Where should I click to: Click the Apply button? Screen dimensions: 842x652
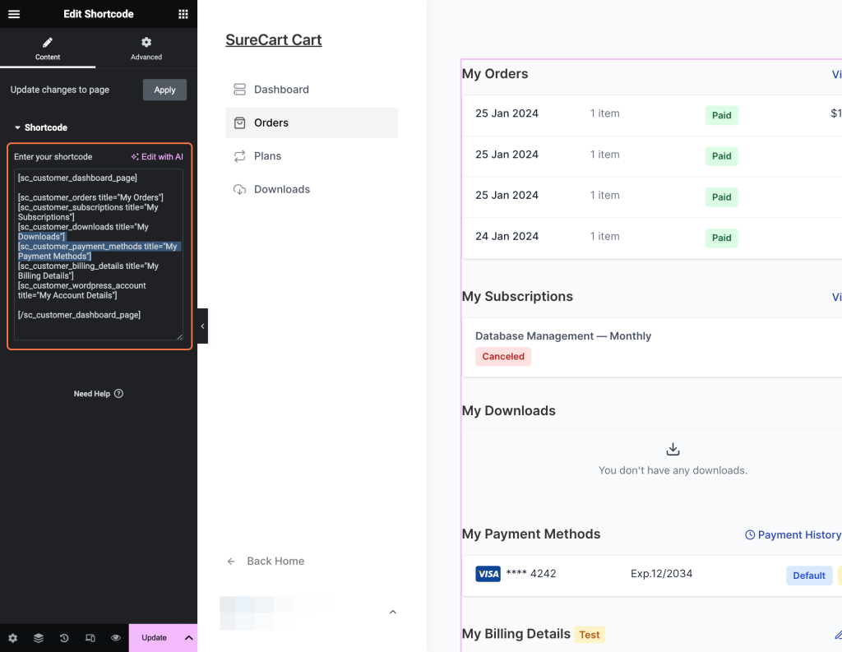click(x=164, y=90)
